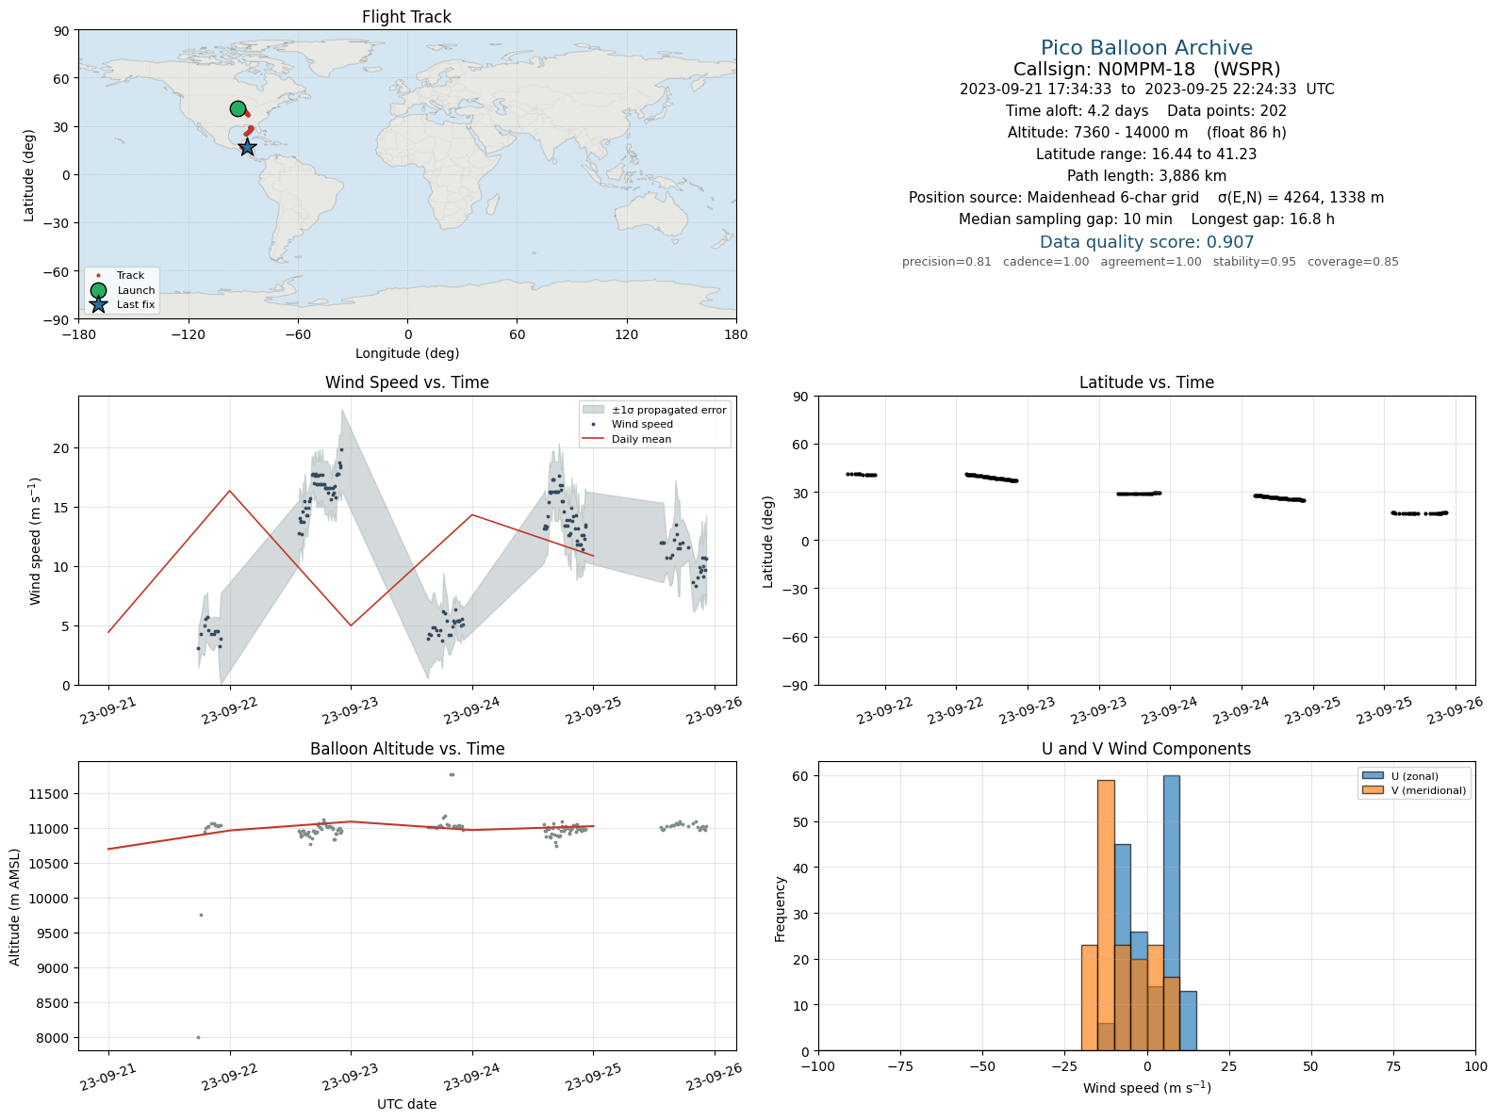Click the Wind speed dot marker in the legend
1497x1120 pixels.
pos(593,425)
